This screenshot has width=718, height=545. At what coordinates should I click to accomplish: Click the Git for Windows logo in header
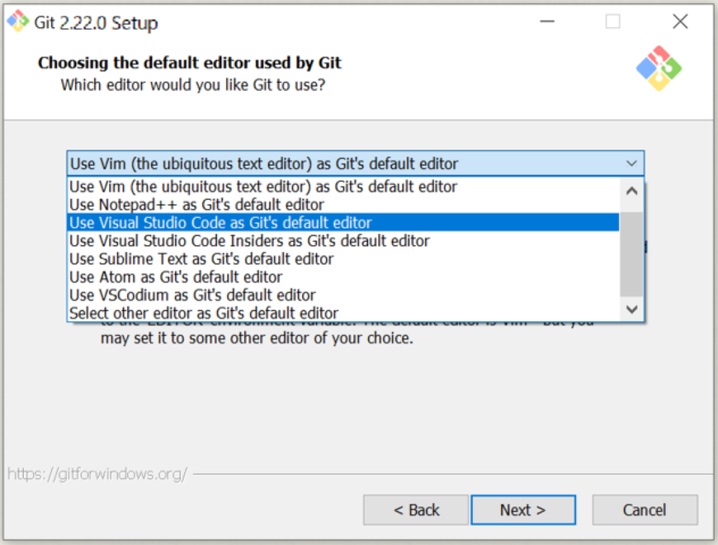[659, 69]
